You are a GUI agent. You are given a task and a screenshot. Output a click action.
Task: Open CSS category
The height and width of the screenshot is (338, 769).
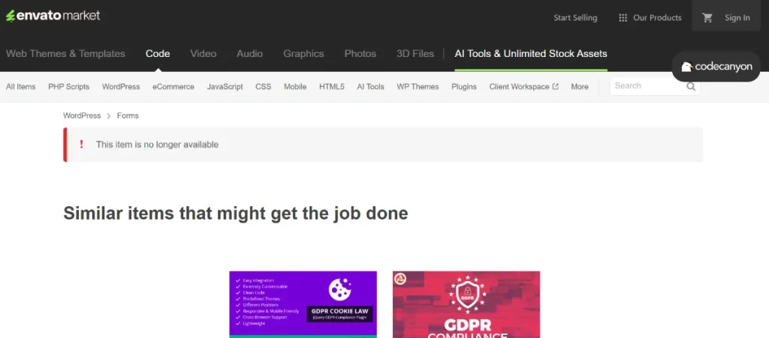pos(264,87)
